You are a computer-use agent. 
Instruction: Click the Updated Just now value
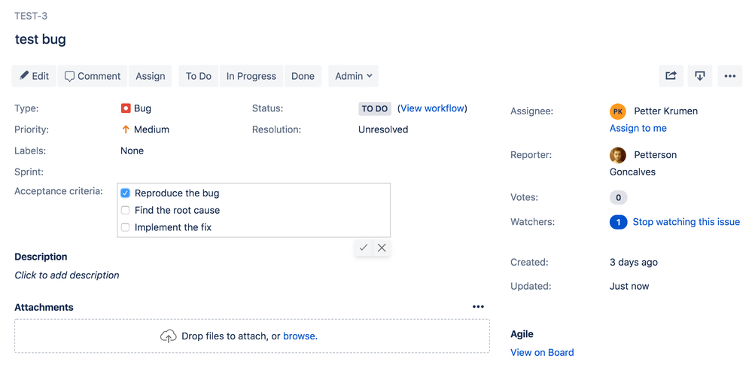629,286
